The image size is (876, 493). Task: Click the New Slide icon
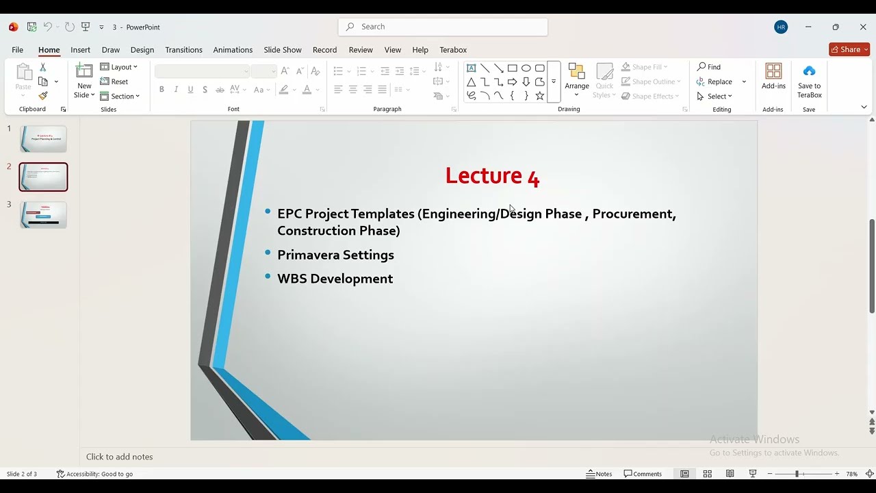84,71
